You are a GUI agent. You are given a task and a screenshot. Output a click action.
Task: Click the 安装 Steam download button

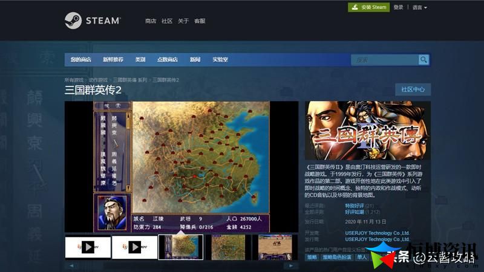point(368,7)
